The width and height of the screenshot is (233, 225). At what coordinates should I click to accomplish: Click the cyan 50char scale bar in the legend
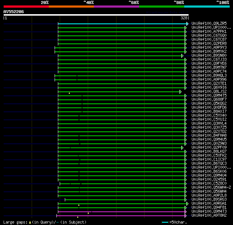[x=165, y=222]
